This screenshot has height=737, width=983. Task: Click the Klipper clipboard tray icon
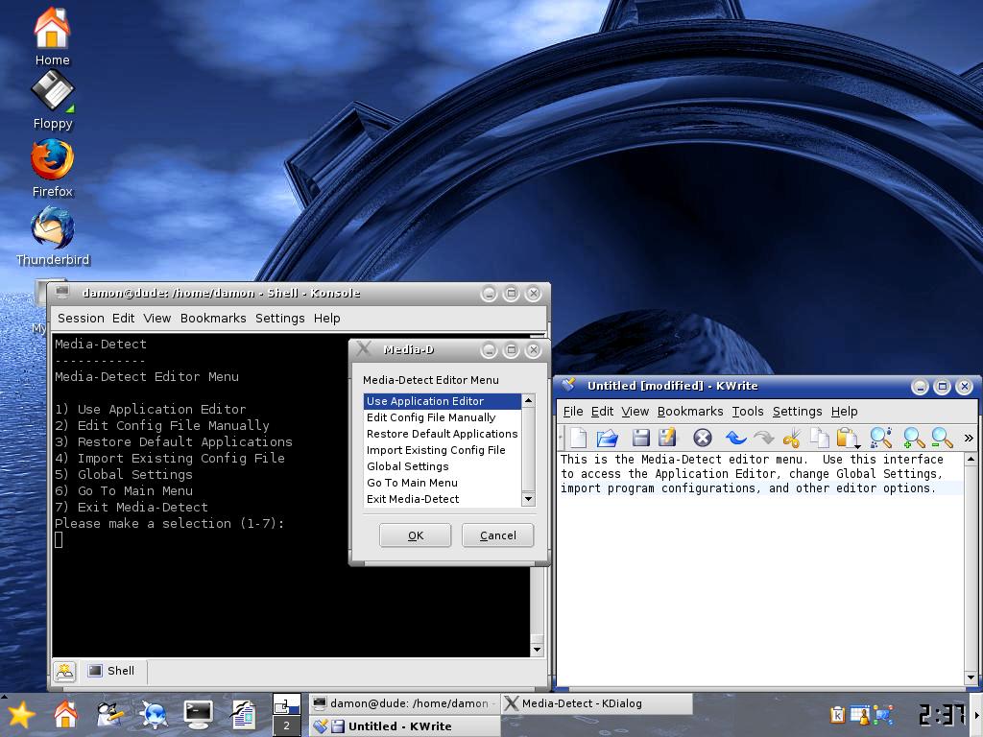(x=837, y=714)
